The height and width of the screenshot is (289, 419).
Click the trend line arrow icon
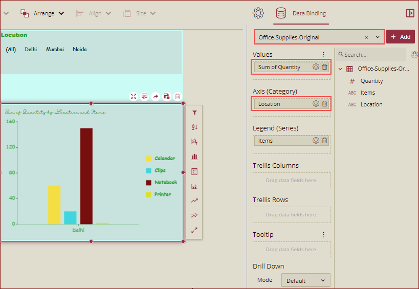coord(194,201)
